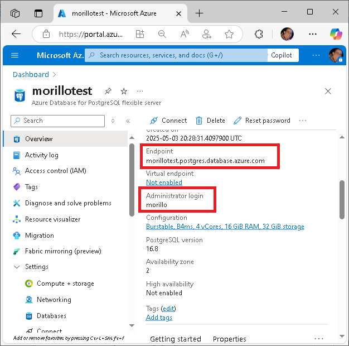Select Overview in resource menu
The height and width of the screenshot is (346, 349).
[66, 139]
